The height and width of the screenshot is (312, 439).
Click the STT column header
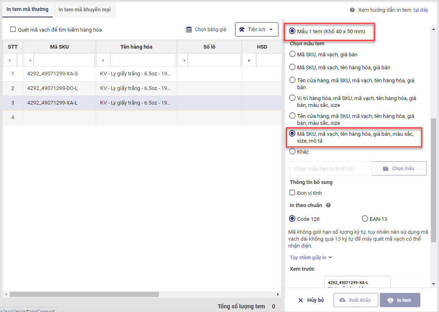[13, 47]
